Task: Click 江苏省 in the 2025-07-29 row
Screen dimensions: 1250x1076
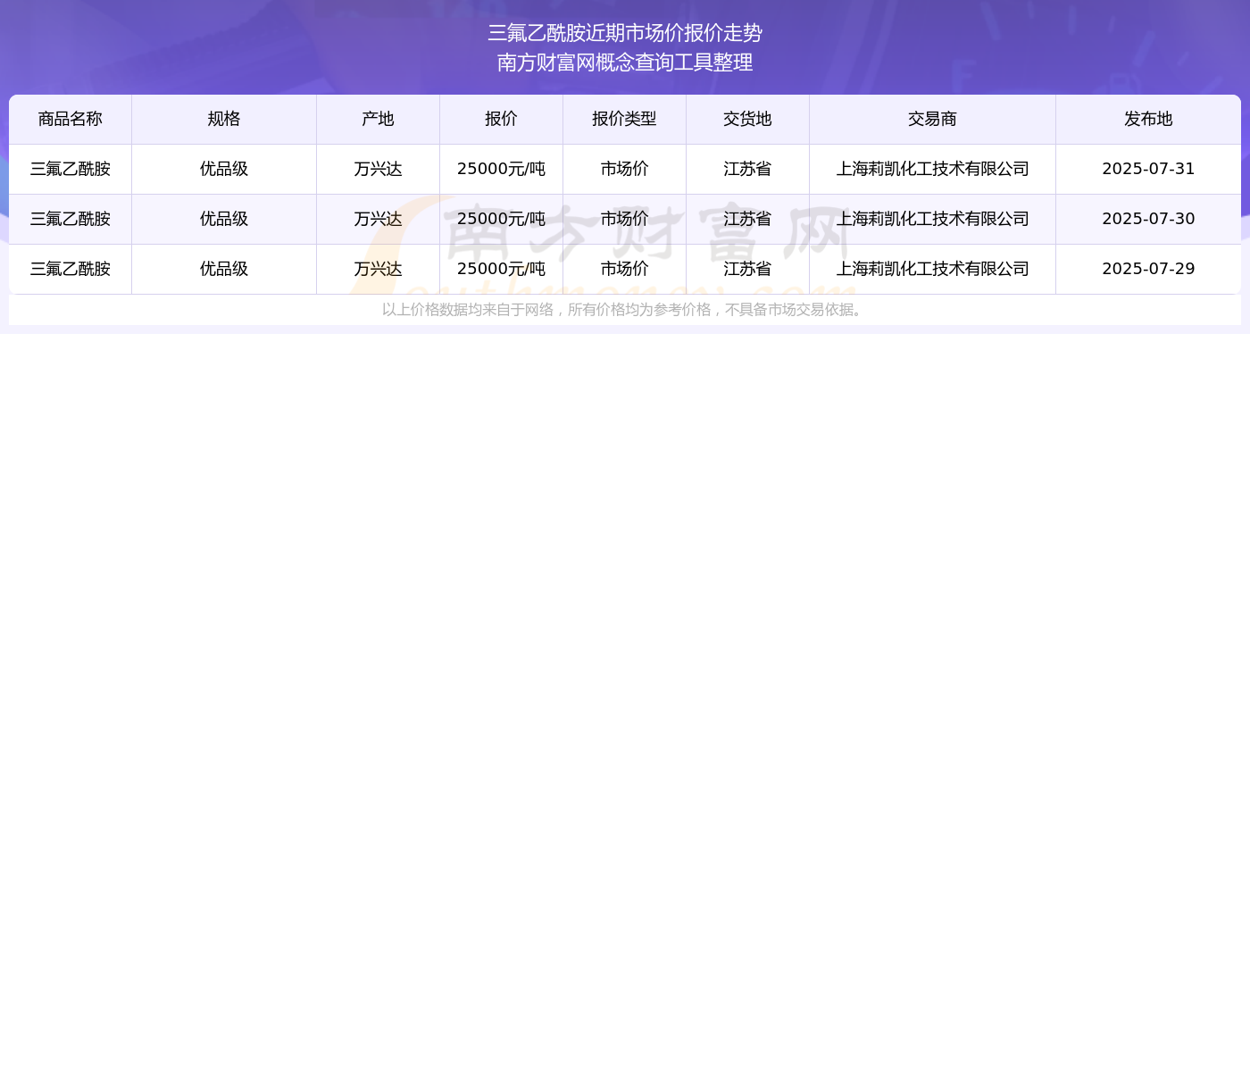Action: 747,269
